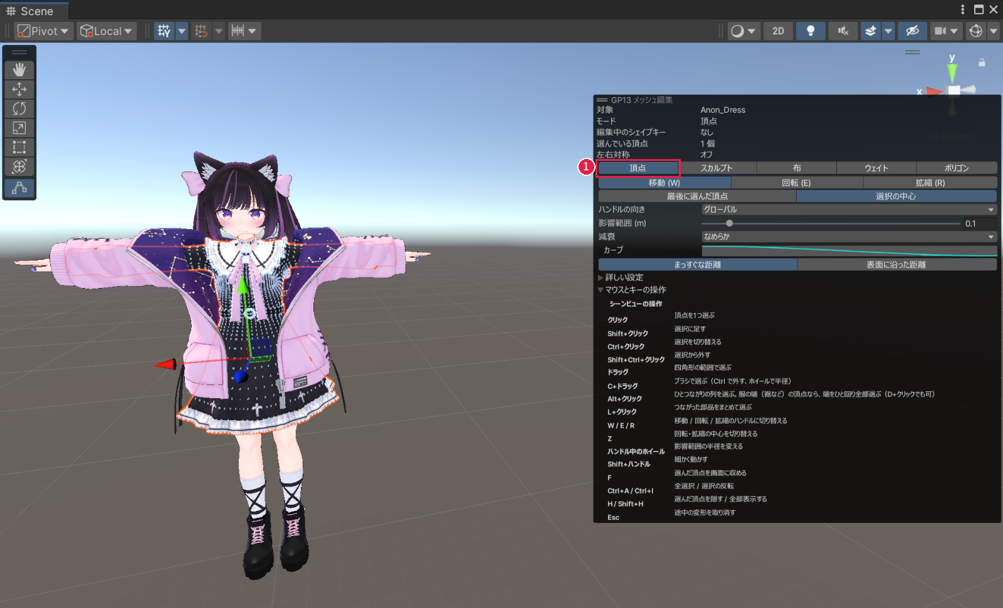Click the effects layers icon in toolbar

pos(871,31)
